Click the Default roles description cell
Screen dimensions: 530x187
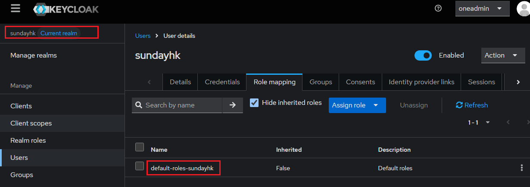coord(395,168)
